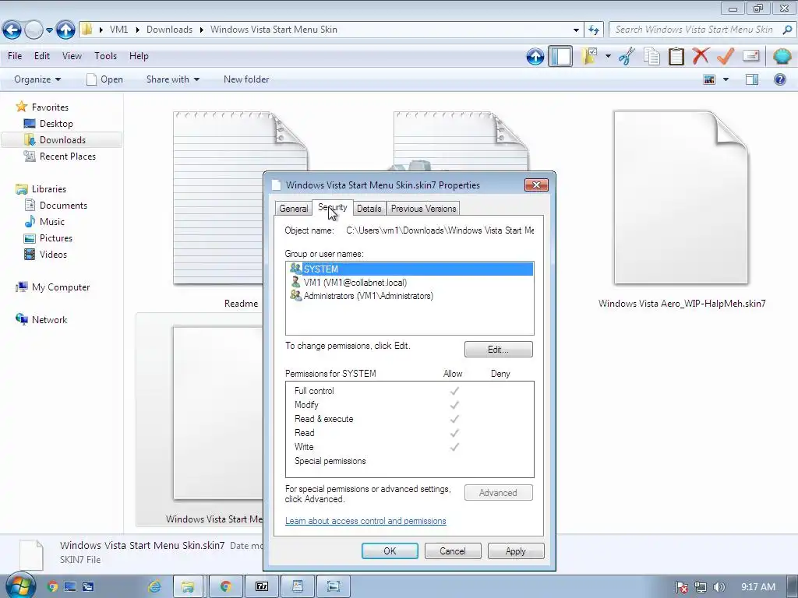Select Music library
The height and width of the screenshot is (598, 798).
(x=52, y=222)
